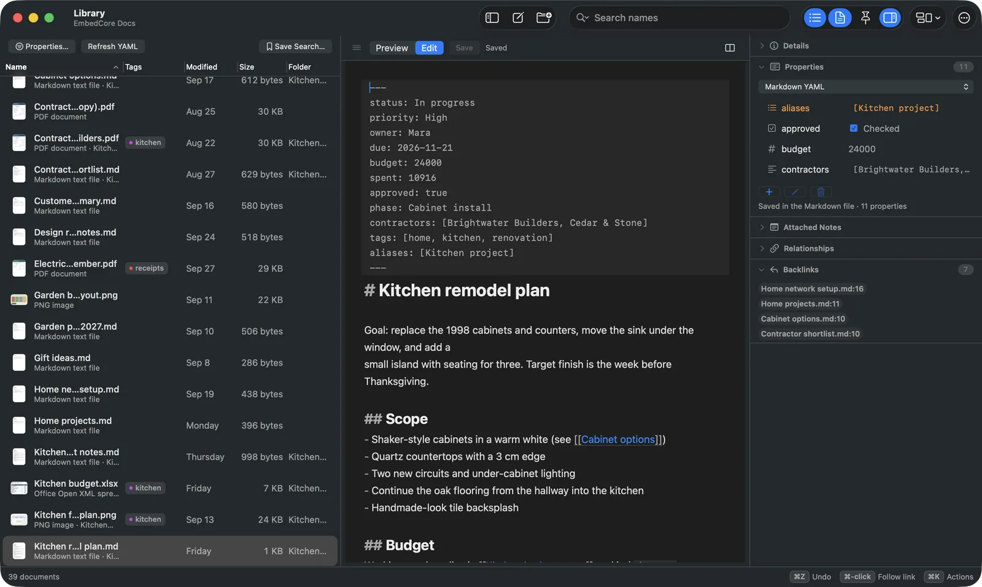This screenshot has width=982, height=587.
Task: Click the receipts tag on Electric...ember.pdf
Action: pos(147,268)
